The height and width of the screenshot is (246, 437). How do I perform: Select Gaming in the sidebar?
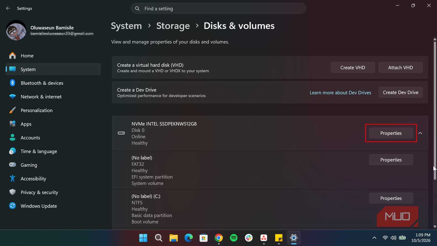click(x=53, y=165)
